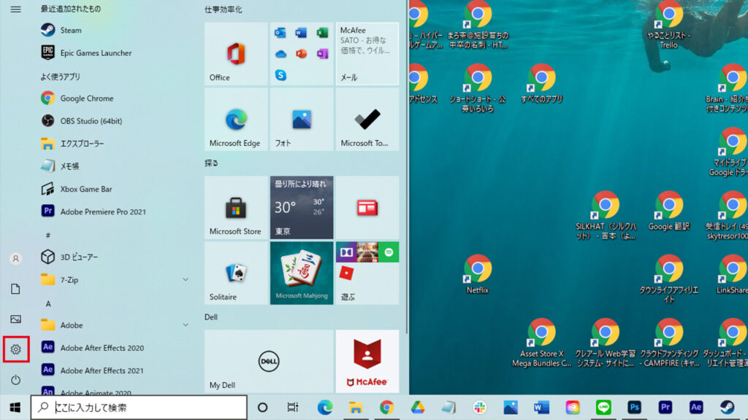Open the Google 翻訳 desktop shortcut
The height and width of the screenshot is (420, 748).
669,211
